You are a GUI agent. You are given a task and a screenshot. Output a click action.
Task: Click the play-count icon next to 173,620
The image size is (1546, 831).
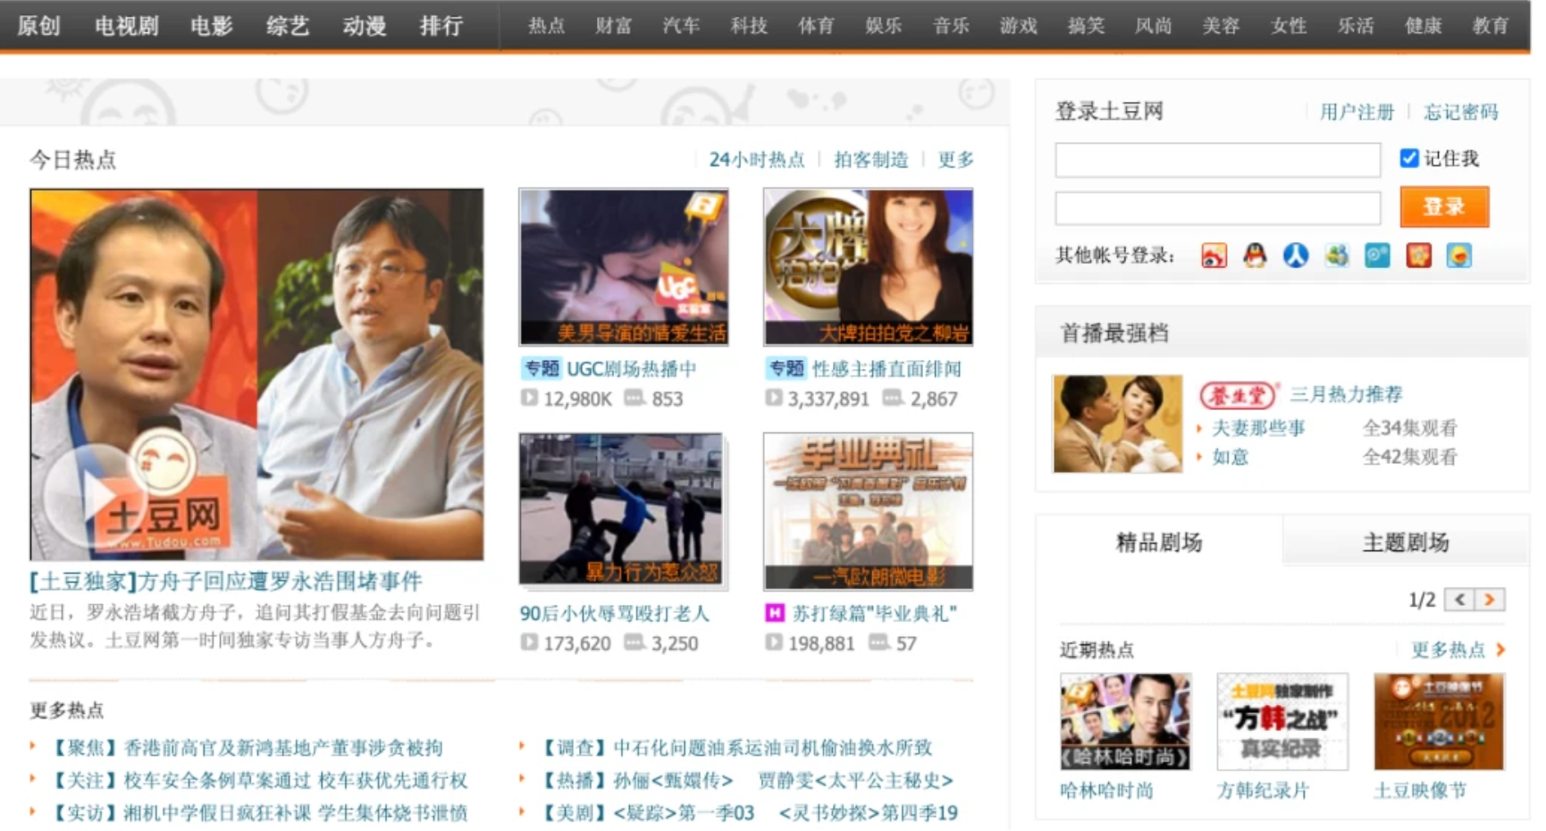[x=530, y=642]
